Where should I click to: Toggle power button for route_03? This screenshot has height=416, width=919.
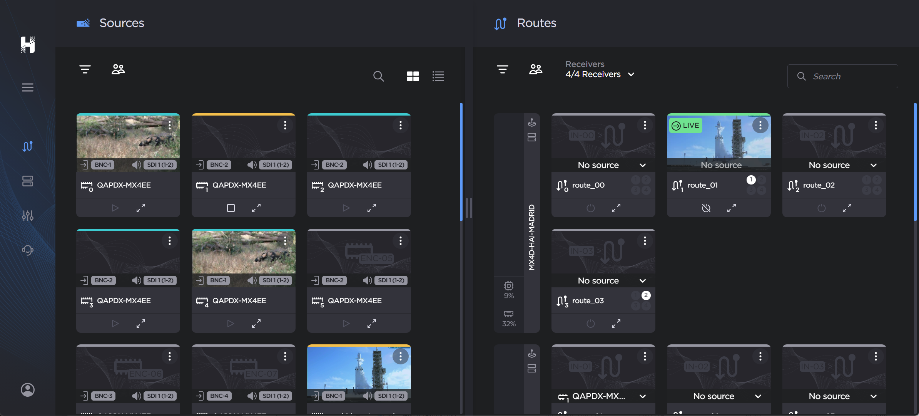590,323
